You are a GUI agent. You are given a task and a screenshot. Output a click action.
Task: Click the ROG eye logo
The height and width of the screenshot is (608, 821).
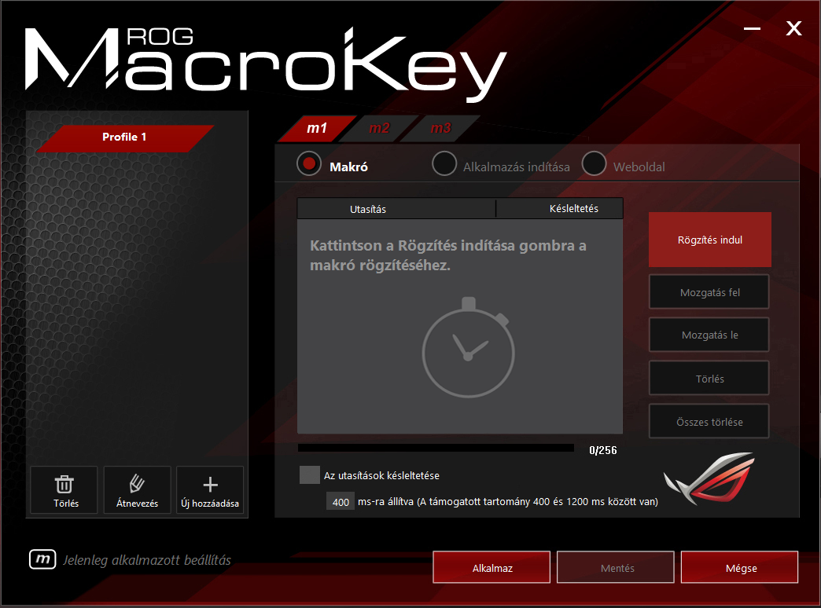709,478
